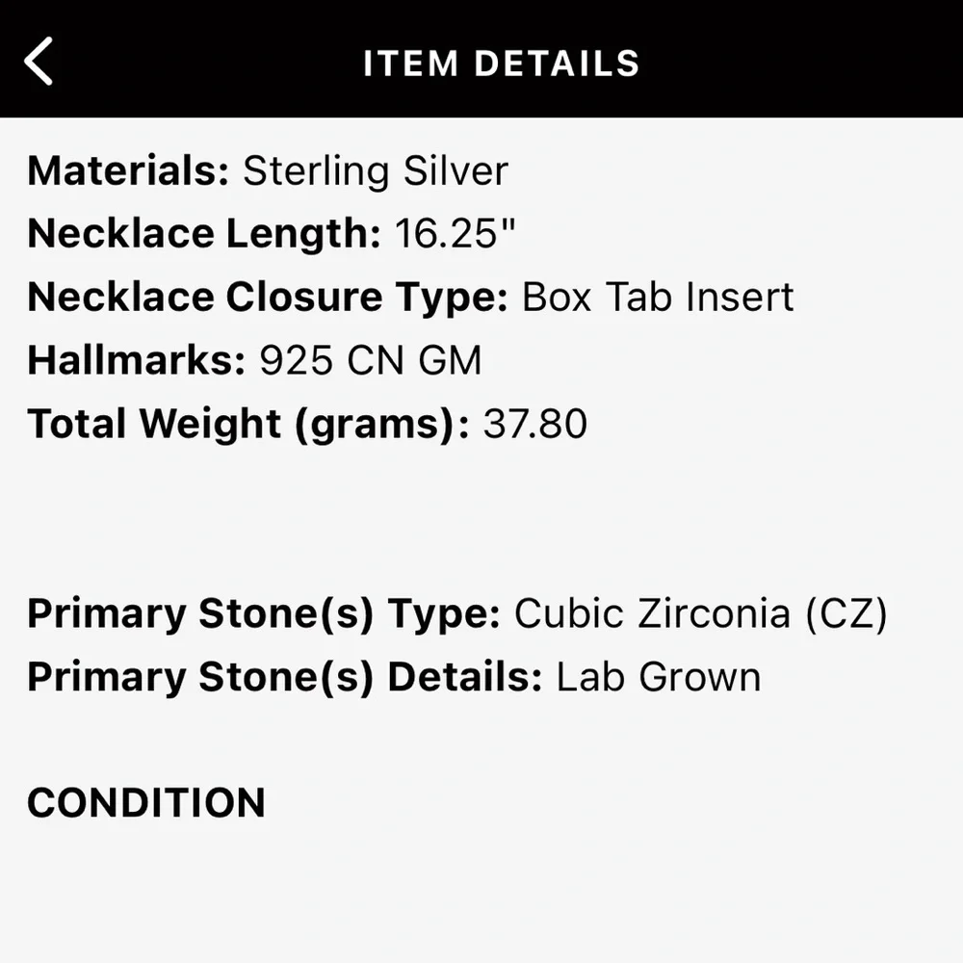Expand the CONDITION section
The height and width of the screenshot is (963, 963).
[145, 802]
